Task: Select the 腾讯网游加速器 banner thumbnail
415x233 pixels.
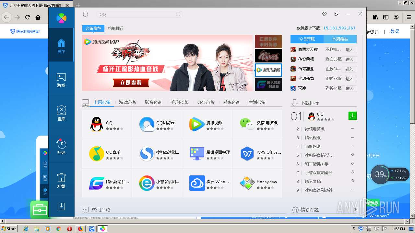Action: (x=268, y=84)
